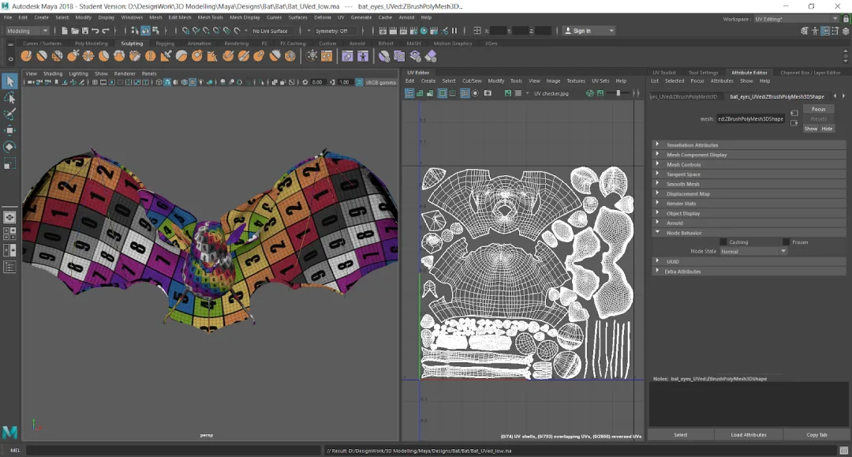Open the viewport Shading menu
This screenshot has height=457, width=852.
pyautogui.click(x=53, y=73)
